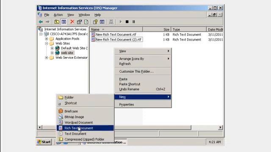
Task: Open the Help menu
Action: click(x=98, y=15)
